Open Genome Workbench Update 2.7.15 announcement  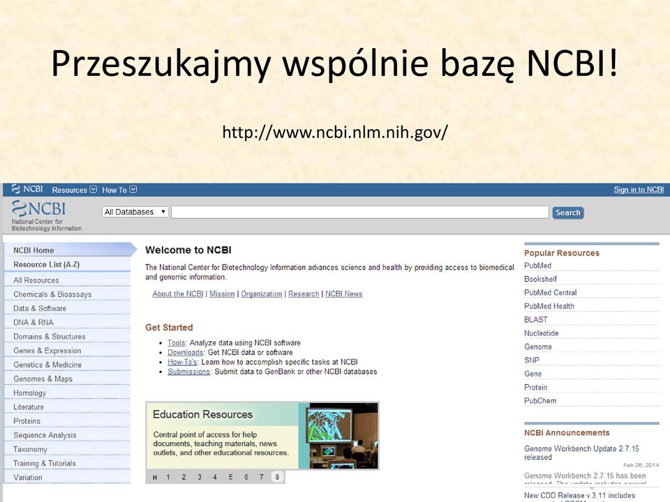click(581, 453)
